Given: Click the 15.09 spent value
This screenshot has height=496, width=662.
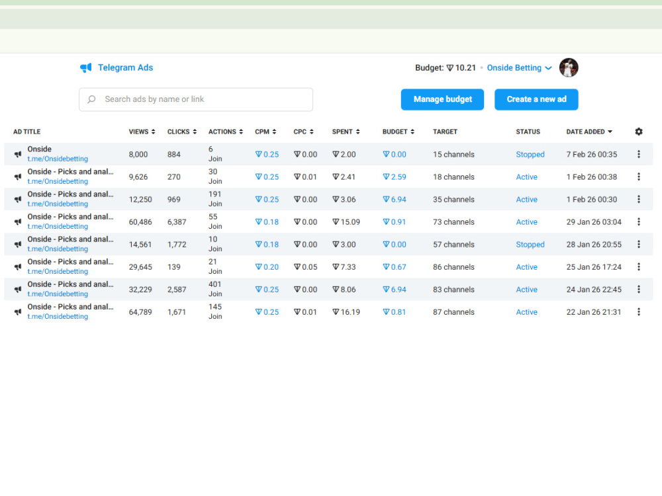Looking at the screenshot, I should pos(346,222).
